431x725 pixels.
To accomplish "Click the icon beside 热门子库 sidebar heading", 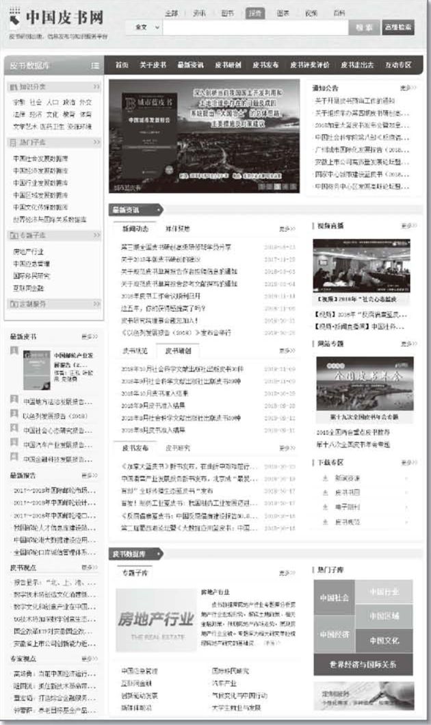I will pos(14,142).
